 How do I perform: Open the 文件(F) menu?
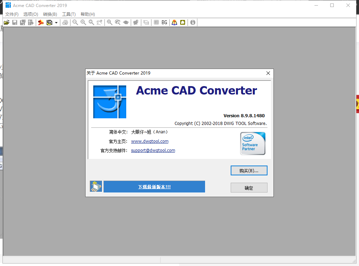tap(12, 14)
